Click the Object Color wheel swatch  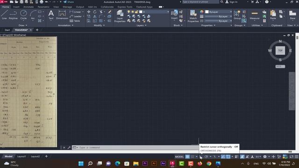201,12
